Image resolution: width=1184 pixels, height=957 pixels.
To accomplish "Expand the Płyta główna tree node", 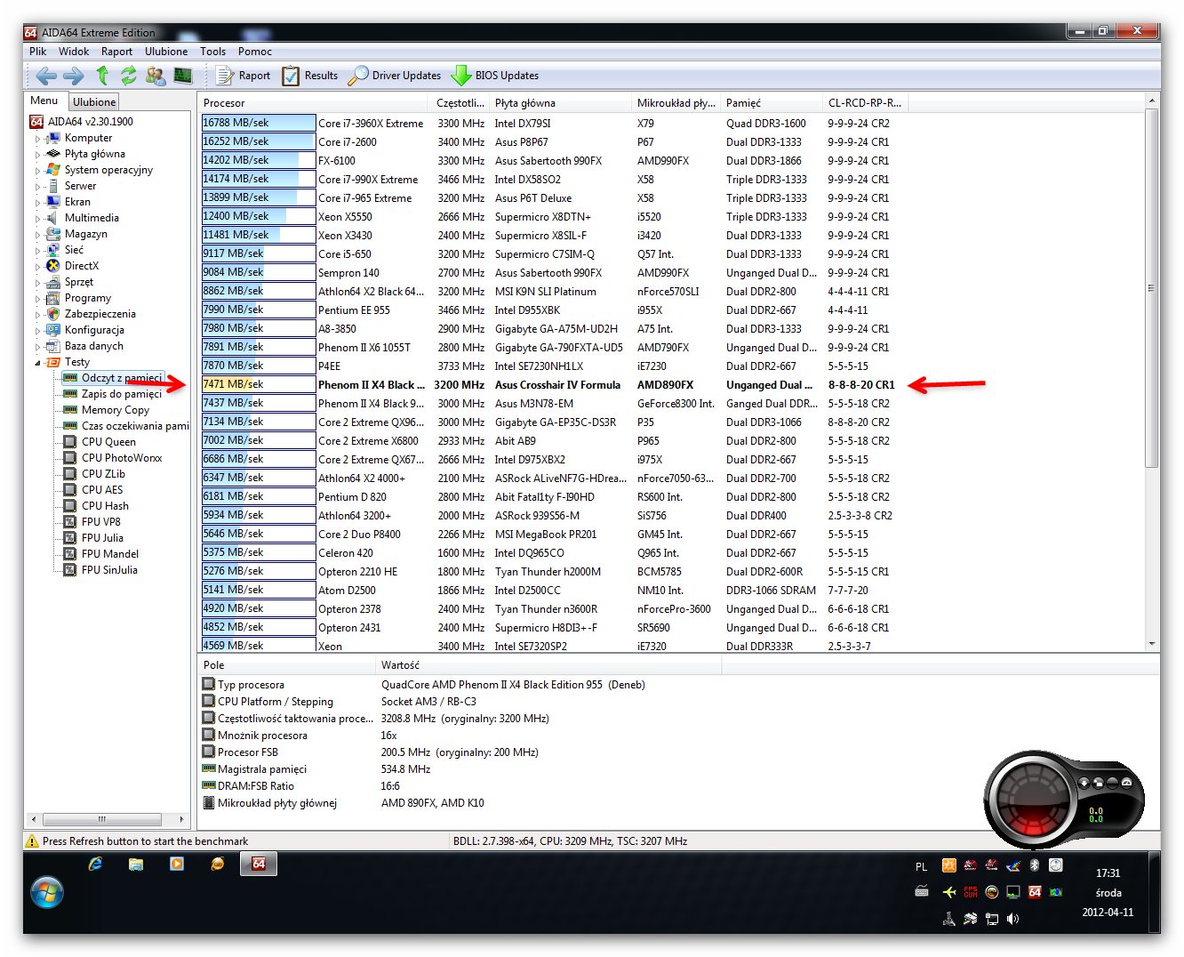I will (x=37, y=155).
